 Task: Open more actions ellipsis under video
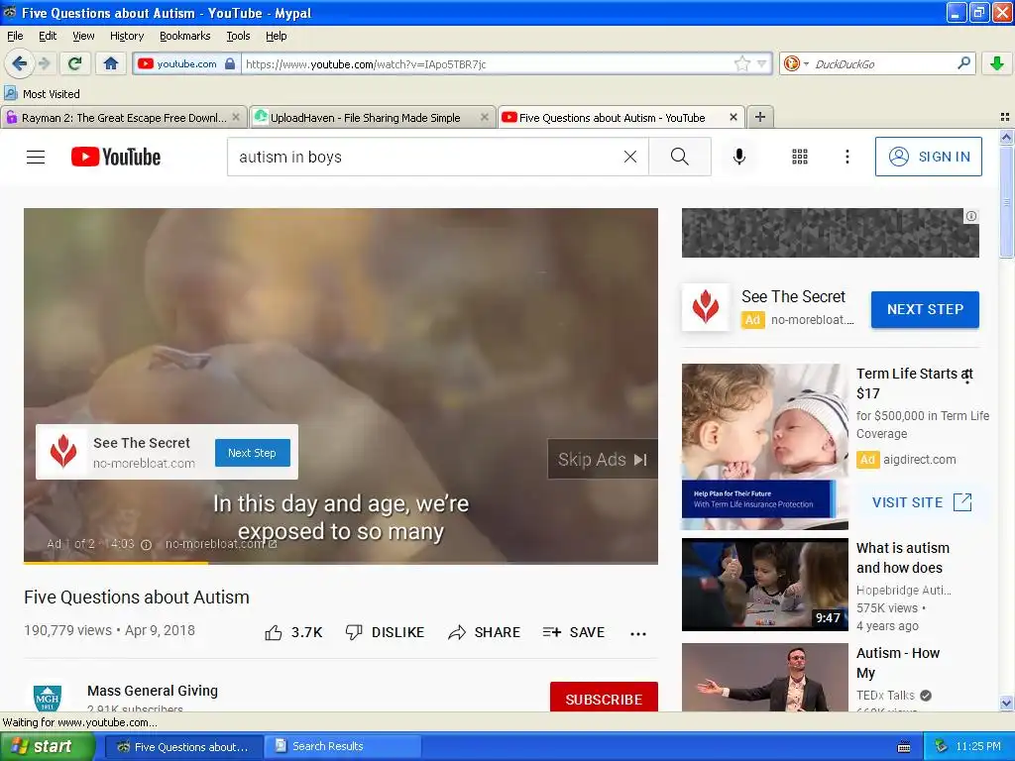[x=638, y=633]
